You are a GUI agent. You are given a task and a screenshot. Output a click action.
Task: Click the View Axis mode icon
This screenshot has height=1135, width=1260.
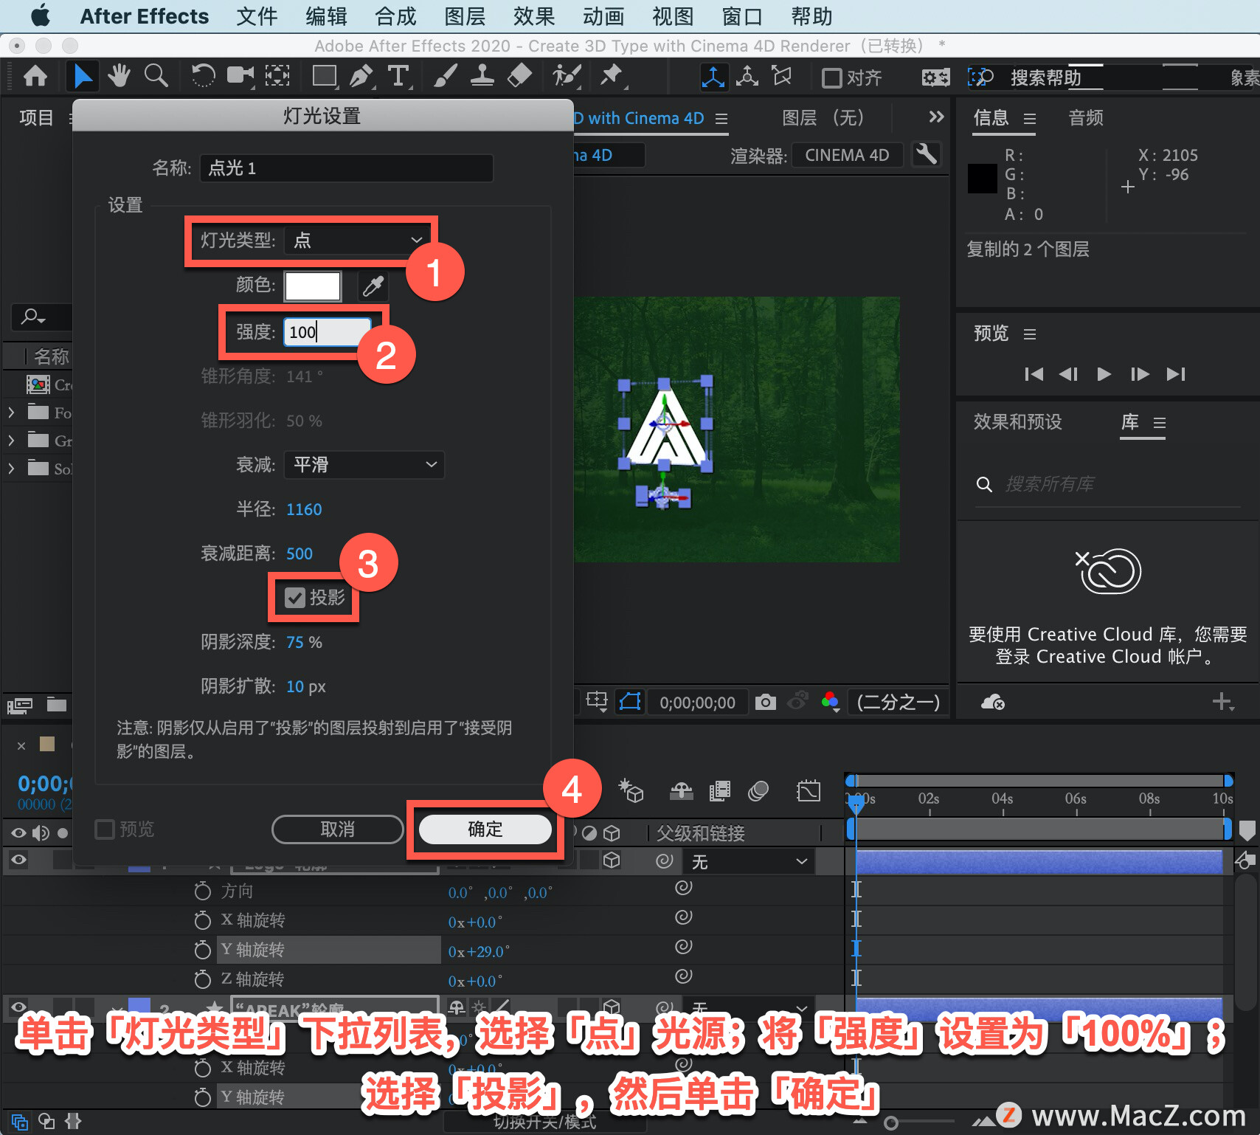781,77
